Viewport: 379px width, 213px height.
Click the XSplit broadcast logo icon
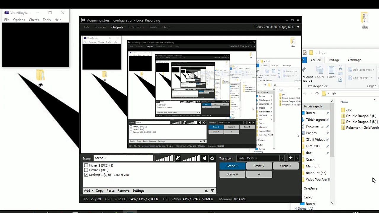tap(83, 20)
